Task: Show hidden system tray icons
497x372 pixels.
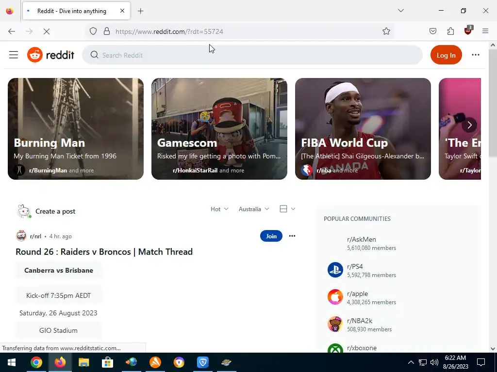Action: point(411,362)
